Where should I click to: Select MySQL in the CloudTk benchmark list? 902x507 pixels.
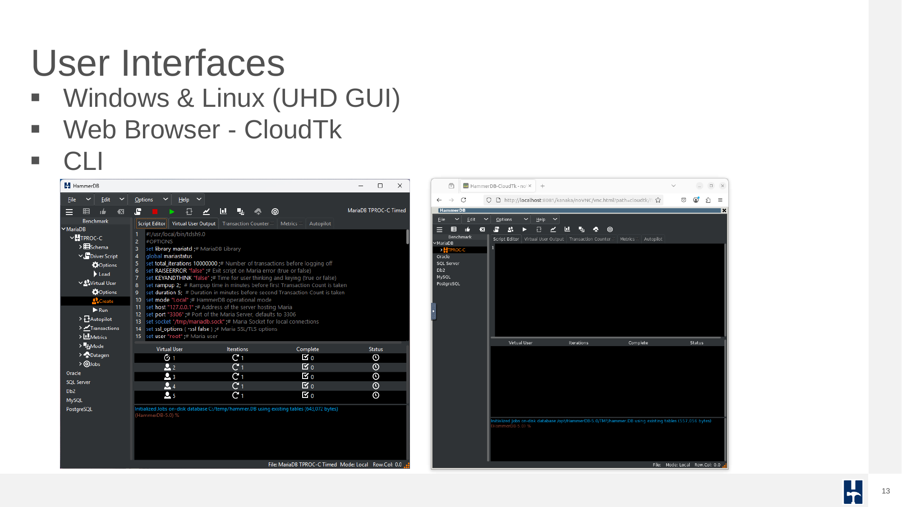coord(444,277)
